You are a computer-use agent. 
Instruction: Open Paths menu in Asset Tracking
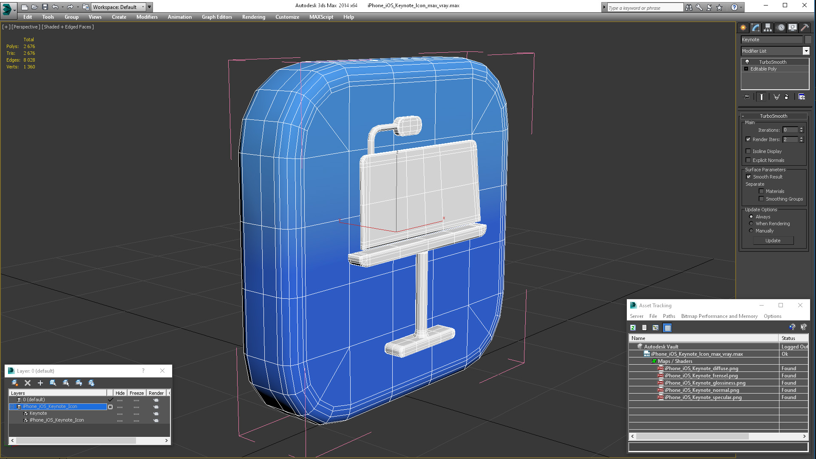(x=669, y=316)
